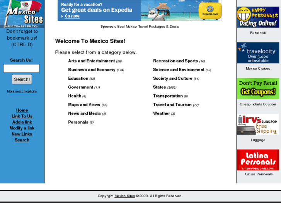Open the Luggage text link

pyautogui.click(x=258, y=140)
